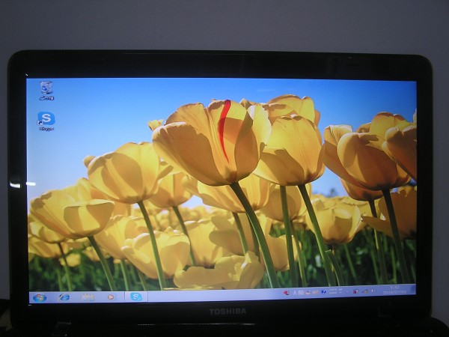449x337 pixels.
Task: Switch to running Skype taskbar button
Action: pyautogui.click(x=136, y=297)
